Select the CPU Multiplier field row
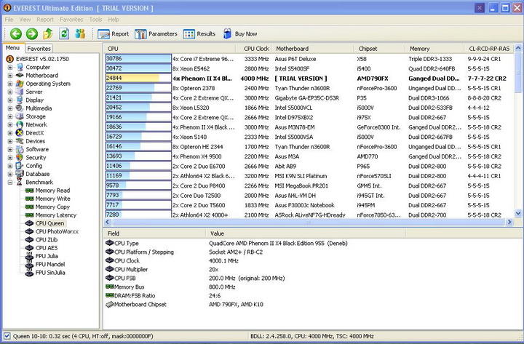The image size is (524, 344). (x=312, y=270)
